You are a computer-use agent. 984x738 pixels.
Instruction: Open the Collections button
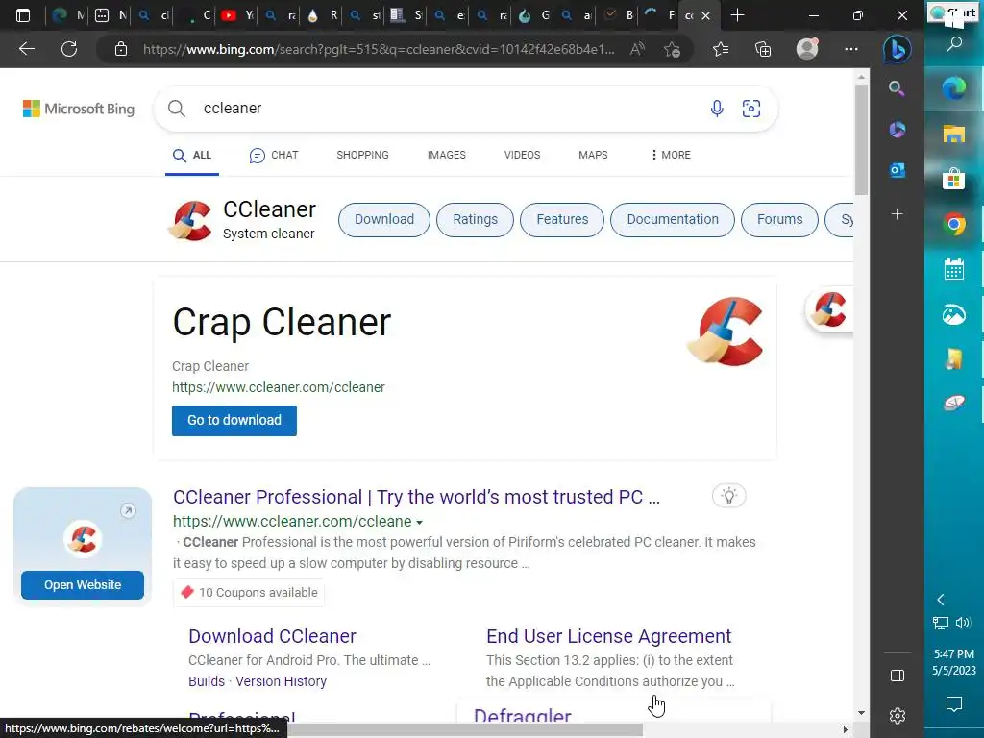click(763, 49)
